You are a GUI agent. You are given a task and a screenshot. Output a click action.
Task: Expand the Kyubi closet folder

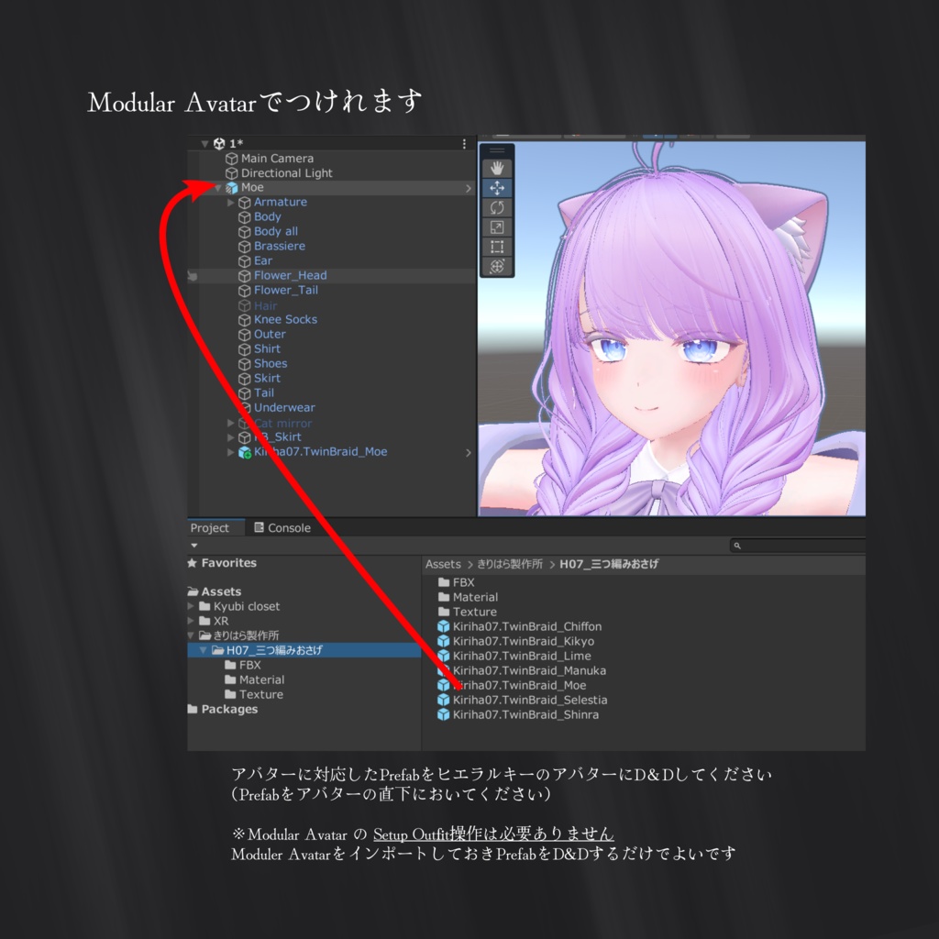tap(191, 606)
